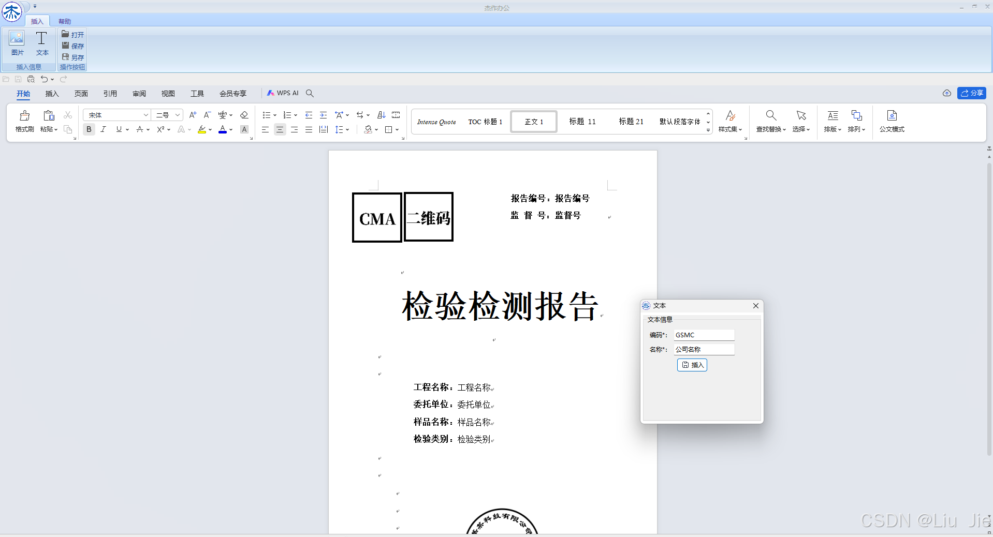Open the 帮助 tab in top ribbon

(65, 21)
